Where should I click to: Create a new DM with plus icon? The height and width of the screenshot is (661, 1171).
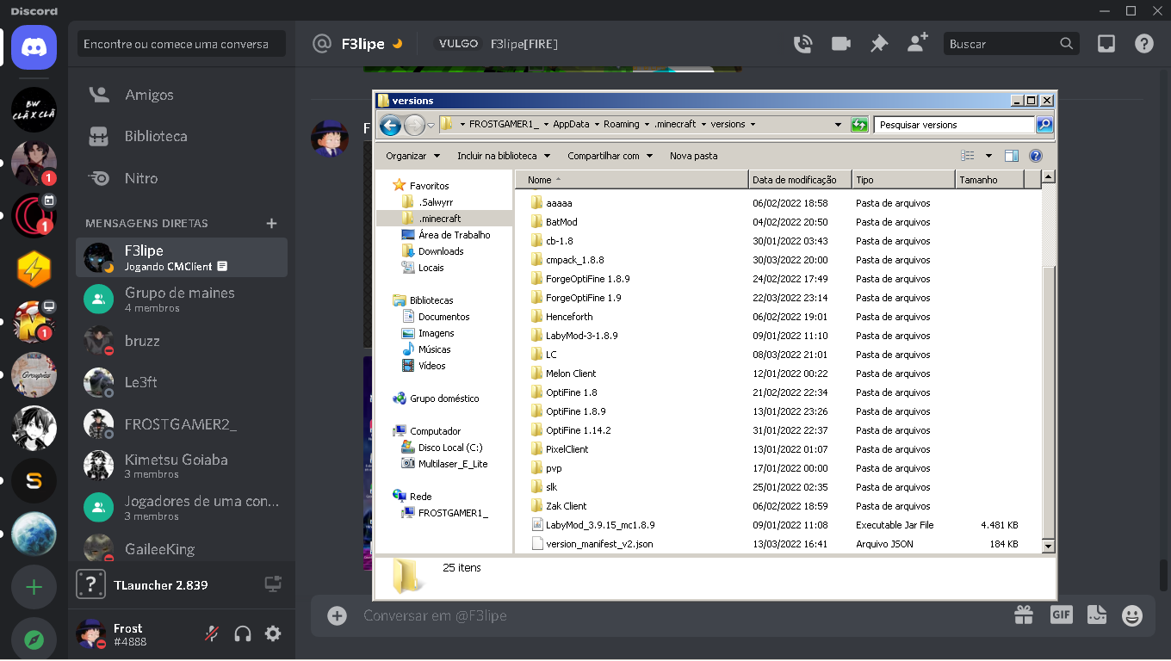272,224
